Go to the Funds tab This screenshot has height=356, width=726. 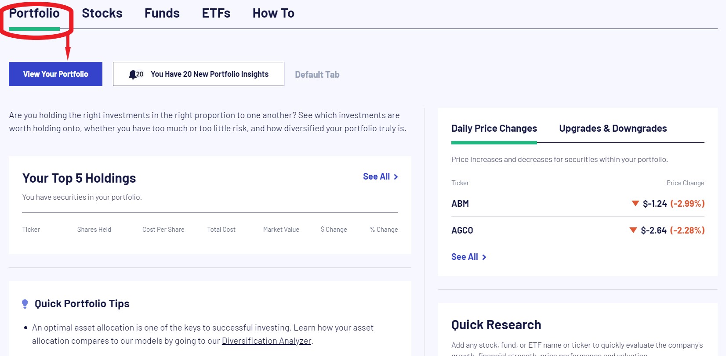(x=162, y=13)
